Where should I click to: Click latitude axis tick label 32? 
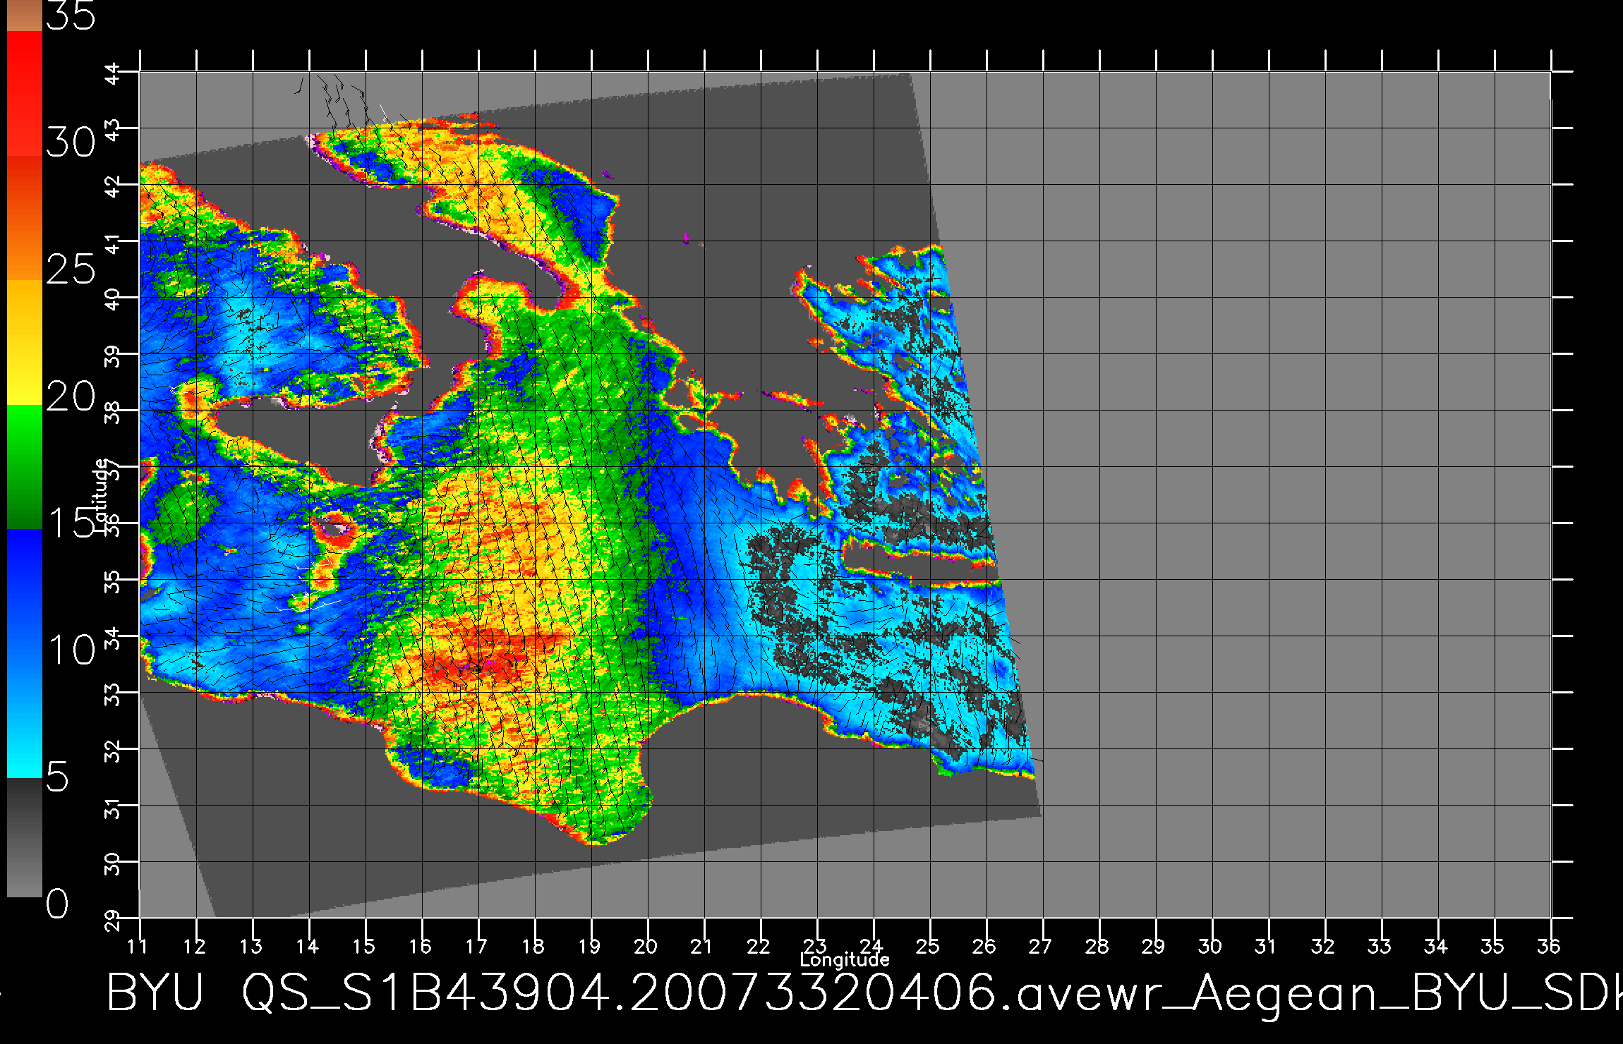click(x=114, y=750)
